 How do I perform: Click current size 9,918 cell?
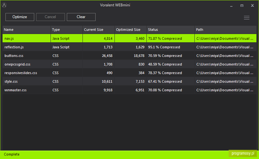pos(98,90)
